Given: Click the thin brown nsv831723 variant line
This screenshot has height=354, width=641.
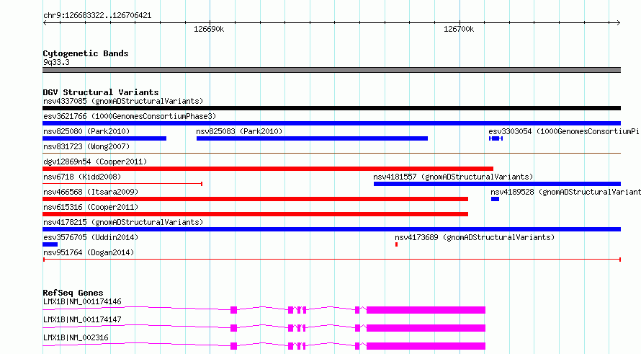Looking at the screenshot, I should click(331, 154).
